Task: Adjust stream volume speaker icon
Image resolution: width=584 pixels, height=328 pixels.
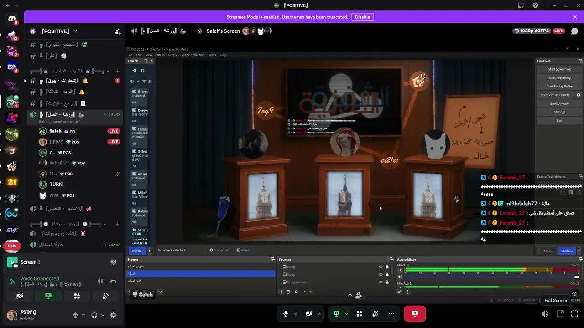Action: point(545,314)
